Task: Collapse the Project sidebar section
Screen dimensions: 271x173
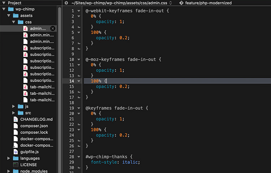Action: [x=4, y=3]
